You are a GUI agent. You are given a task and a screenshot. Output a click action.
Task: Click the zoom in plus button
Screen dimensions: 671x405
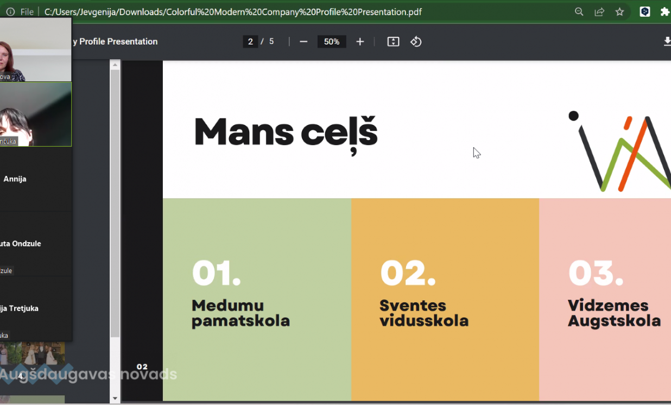(x=360, y=42)
